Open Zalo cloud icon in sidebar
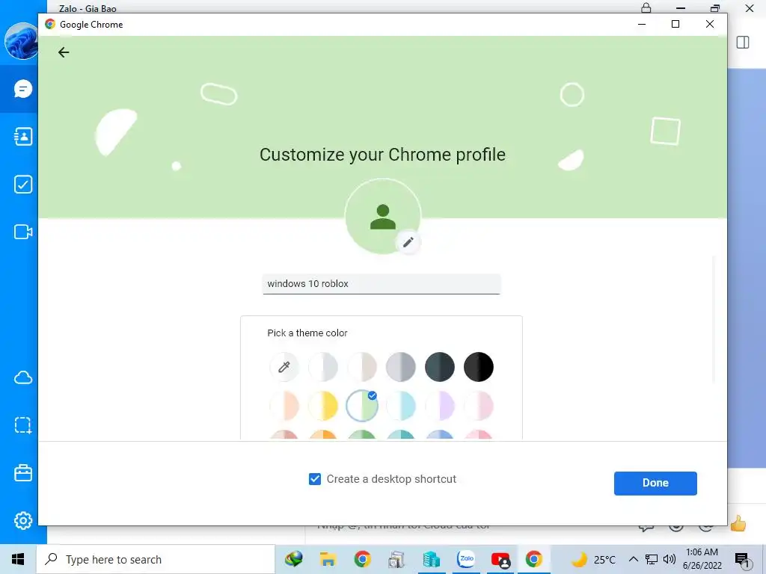 point(23,377)
